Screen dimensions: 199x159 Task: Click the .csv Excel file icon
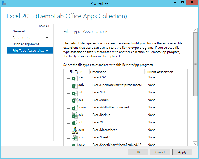pos(74,77)
